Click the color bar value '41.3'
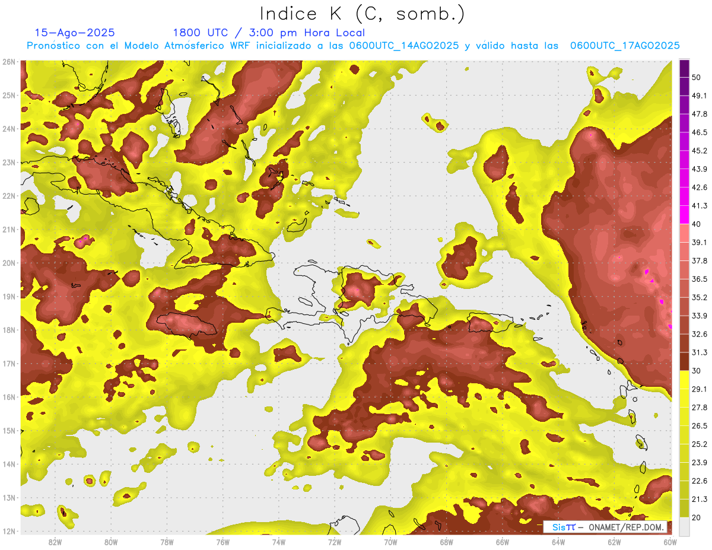The height and width of the screenshot is (550, 712). point(700,206)
